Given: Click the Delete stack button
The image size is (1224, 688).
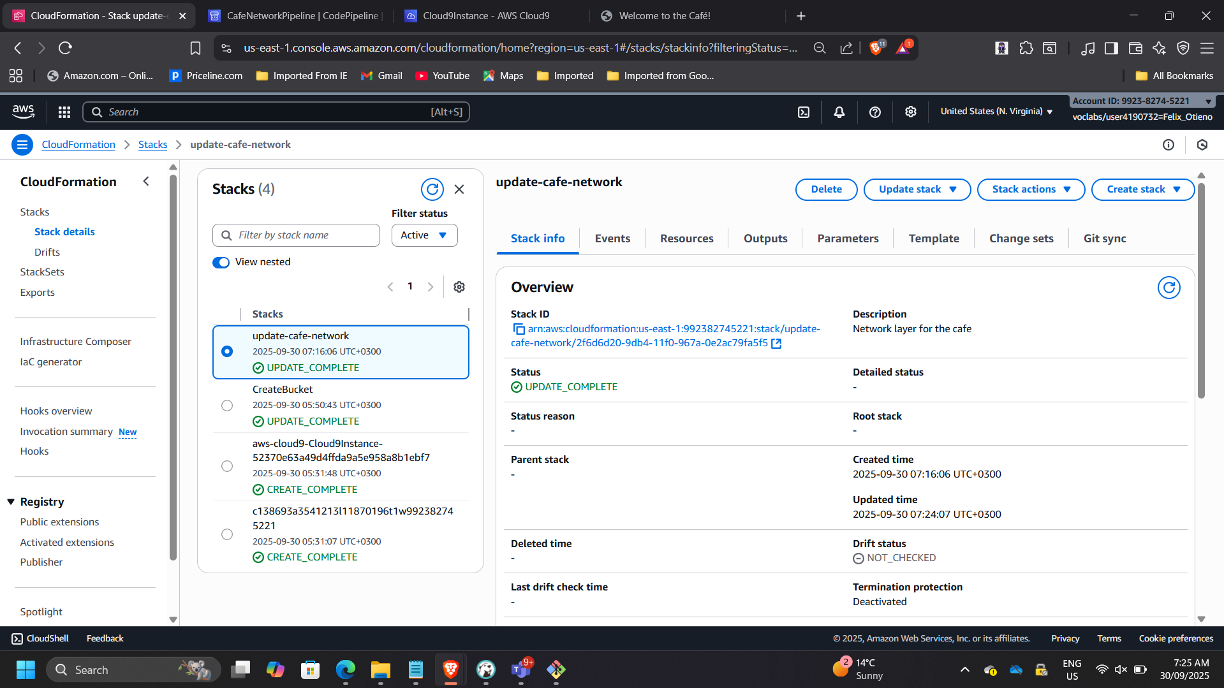Looking at the screenshot, I should [x=826, y=189].
